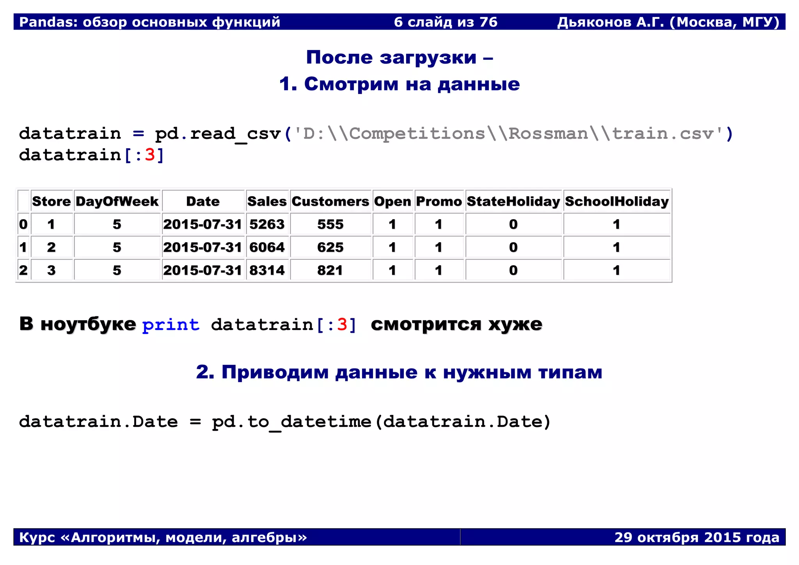Select the 'Store' column header
The width and height of the screenshot is (799, 565).
tap(51, 201)
